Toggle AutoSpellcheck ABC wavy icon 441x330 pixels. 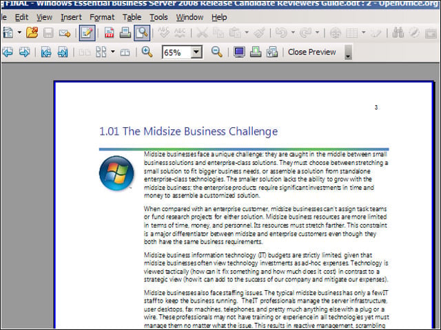pyautogui.click(x=180, y=33)
